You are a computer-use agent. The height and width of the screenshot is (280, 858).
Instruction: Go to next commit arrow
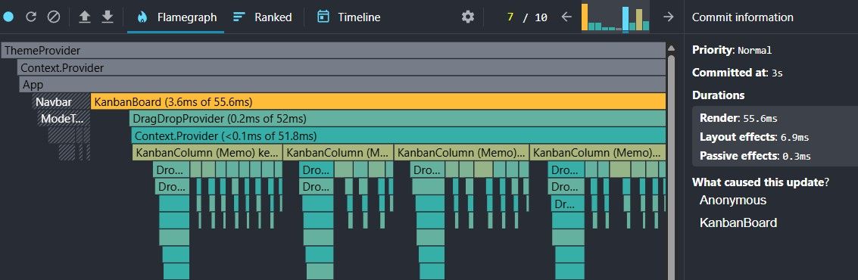tap(668, 17)
